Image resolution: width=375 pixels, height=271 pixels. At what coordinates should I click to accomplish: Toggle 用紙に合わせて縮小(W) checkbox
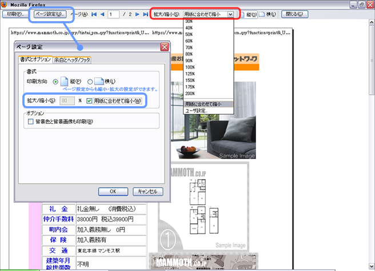coord(89,101)
